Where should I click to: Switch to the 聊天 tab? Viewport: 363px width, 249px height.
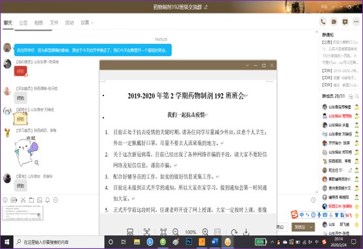pyautogui.click(x=8, y=23)
